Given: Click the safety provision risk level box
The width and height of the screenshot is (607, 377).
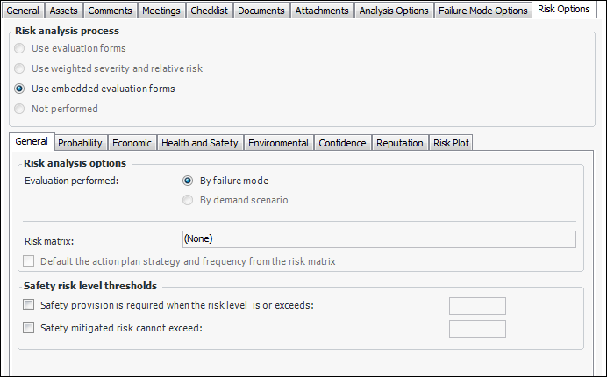Looking at the screenshot, I should pos(477,306).
